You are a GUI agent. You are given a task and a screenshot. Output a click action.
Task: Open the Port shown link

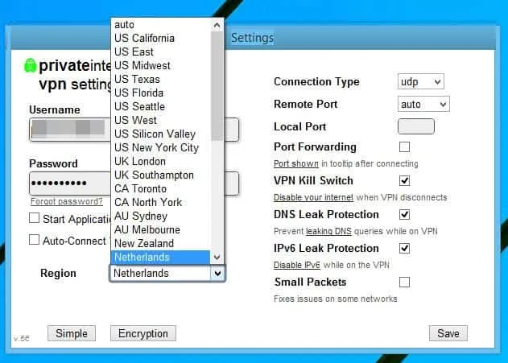(296, 163)
